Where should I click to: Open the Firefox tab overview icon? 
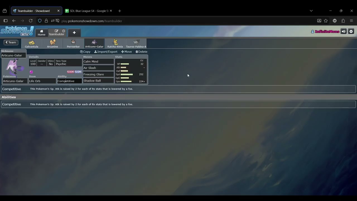click(4, 11)
